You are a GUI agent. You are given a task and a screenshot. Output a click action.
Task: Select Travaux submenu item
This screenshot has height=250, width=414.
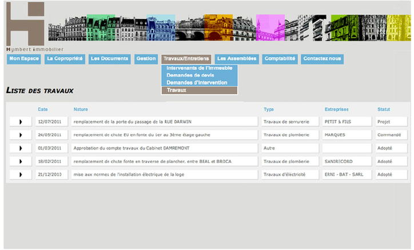(200, 90)
